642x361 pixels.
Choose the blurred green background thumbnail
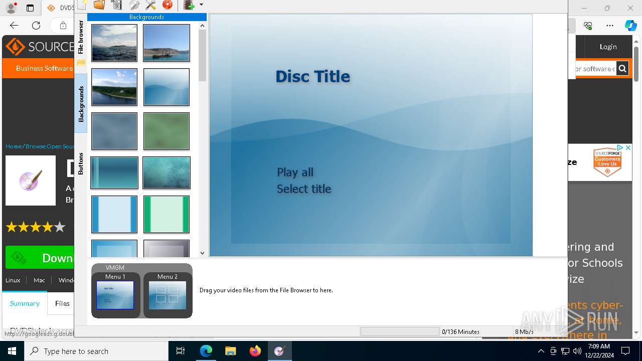[167, 131]
